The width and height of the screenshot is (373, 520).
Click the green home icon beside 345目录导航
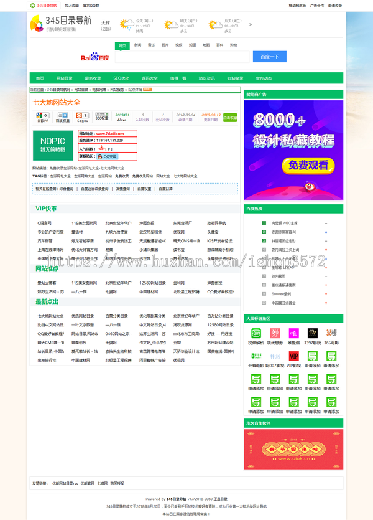coord(32,6)
